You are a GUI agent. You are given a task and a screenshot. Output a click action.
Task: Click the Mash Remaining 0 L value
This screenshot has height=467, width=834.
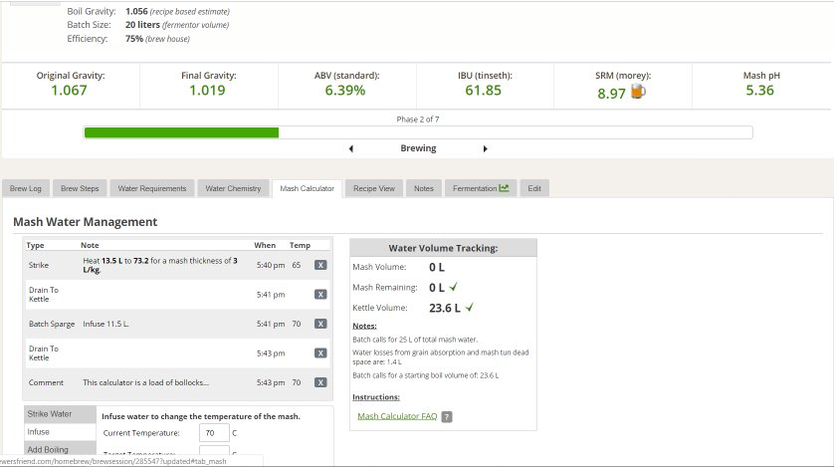click(x=437, y=288)
